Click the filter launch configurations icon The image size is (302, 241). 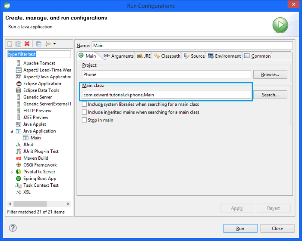click(47, 44)
